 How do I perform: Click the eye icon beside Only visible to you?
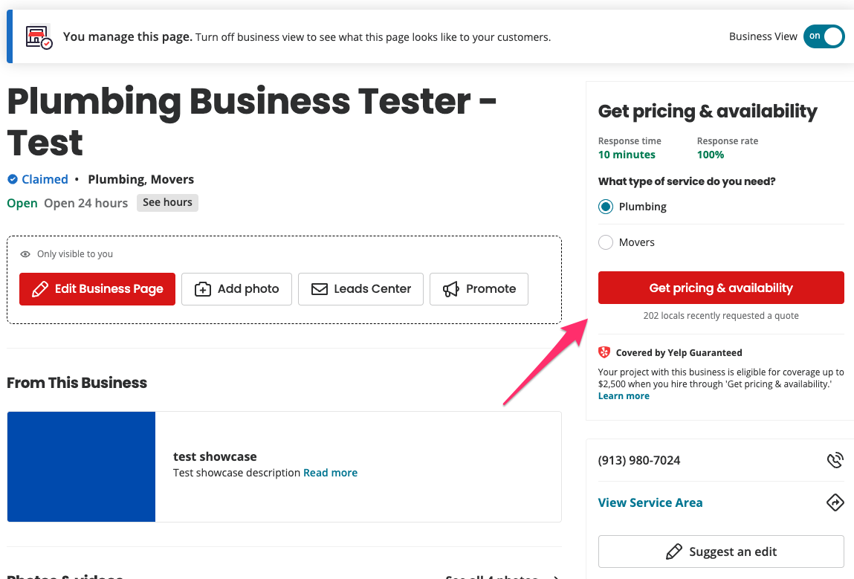[x=25, y=254]
